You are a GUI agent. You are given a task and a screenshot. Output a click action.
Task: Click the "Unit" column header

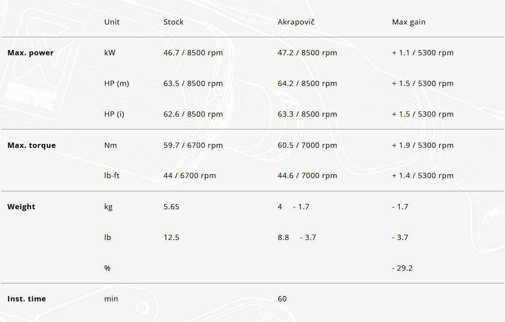112,22
